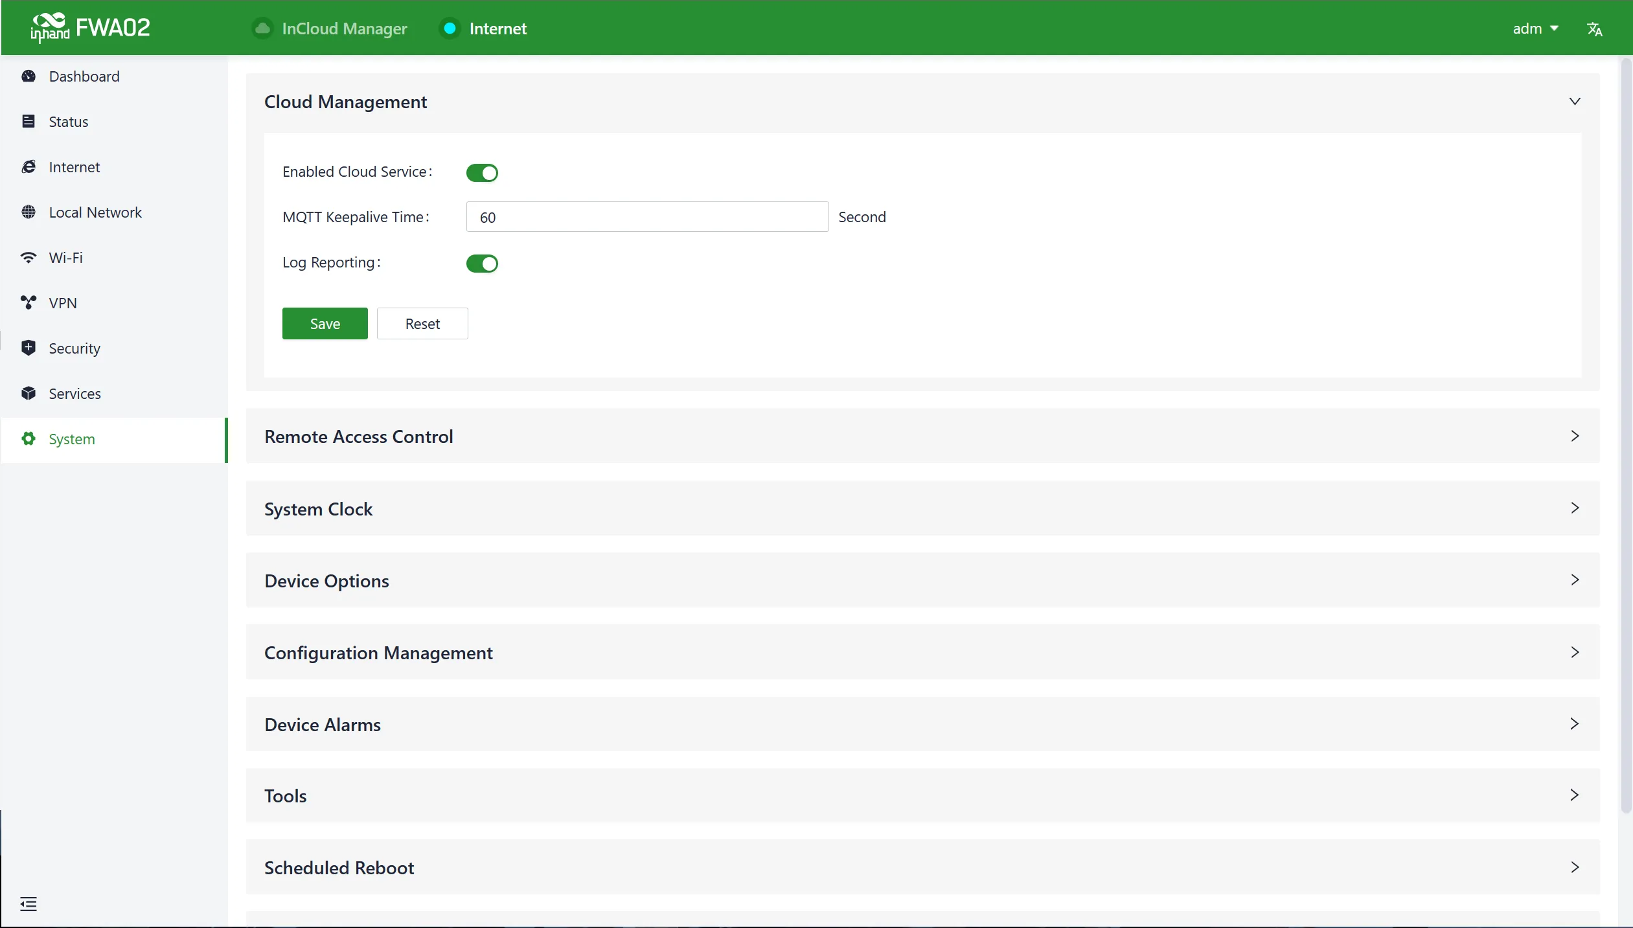Select the Security menu item

coord(114,348)
